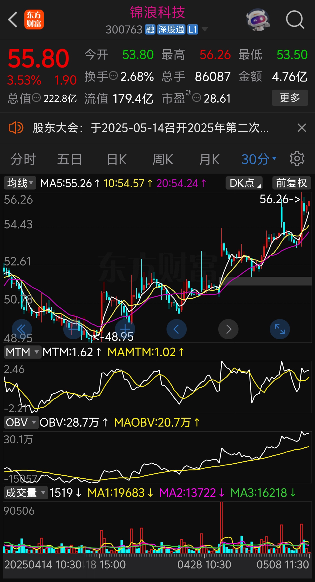
Task: Tap info icon beside 换手
Action: (x=113, y=75)
